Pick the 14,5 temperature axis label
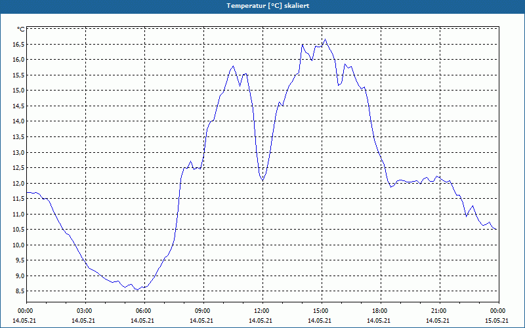 pos(18,106)
